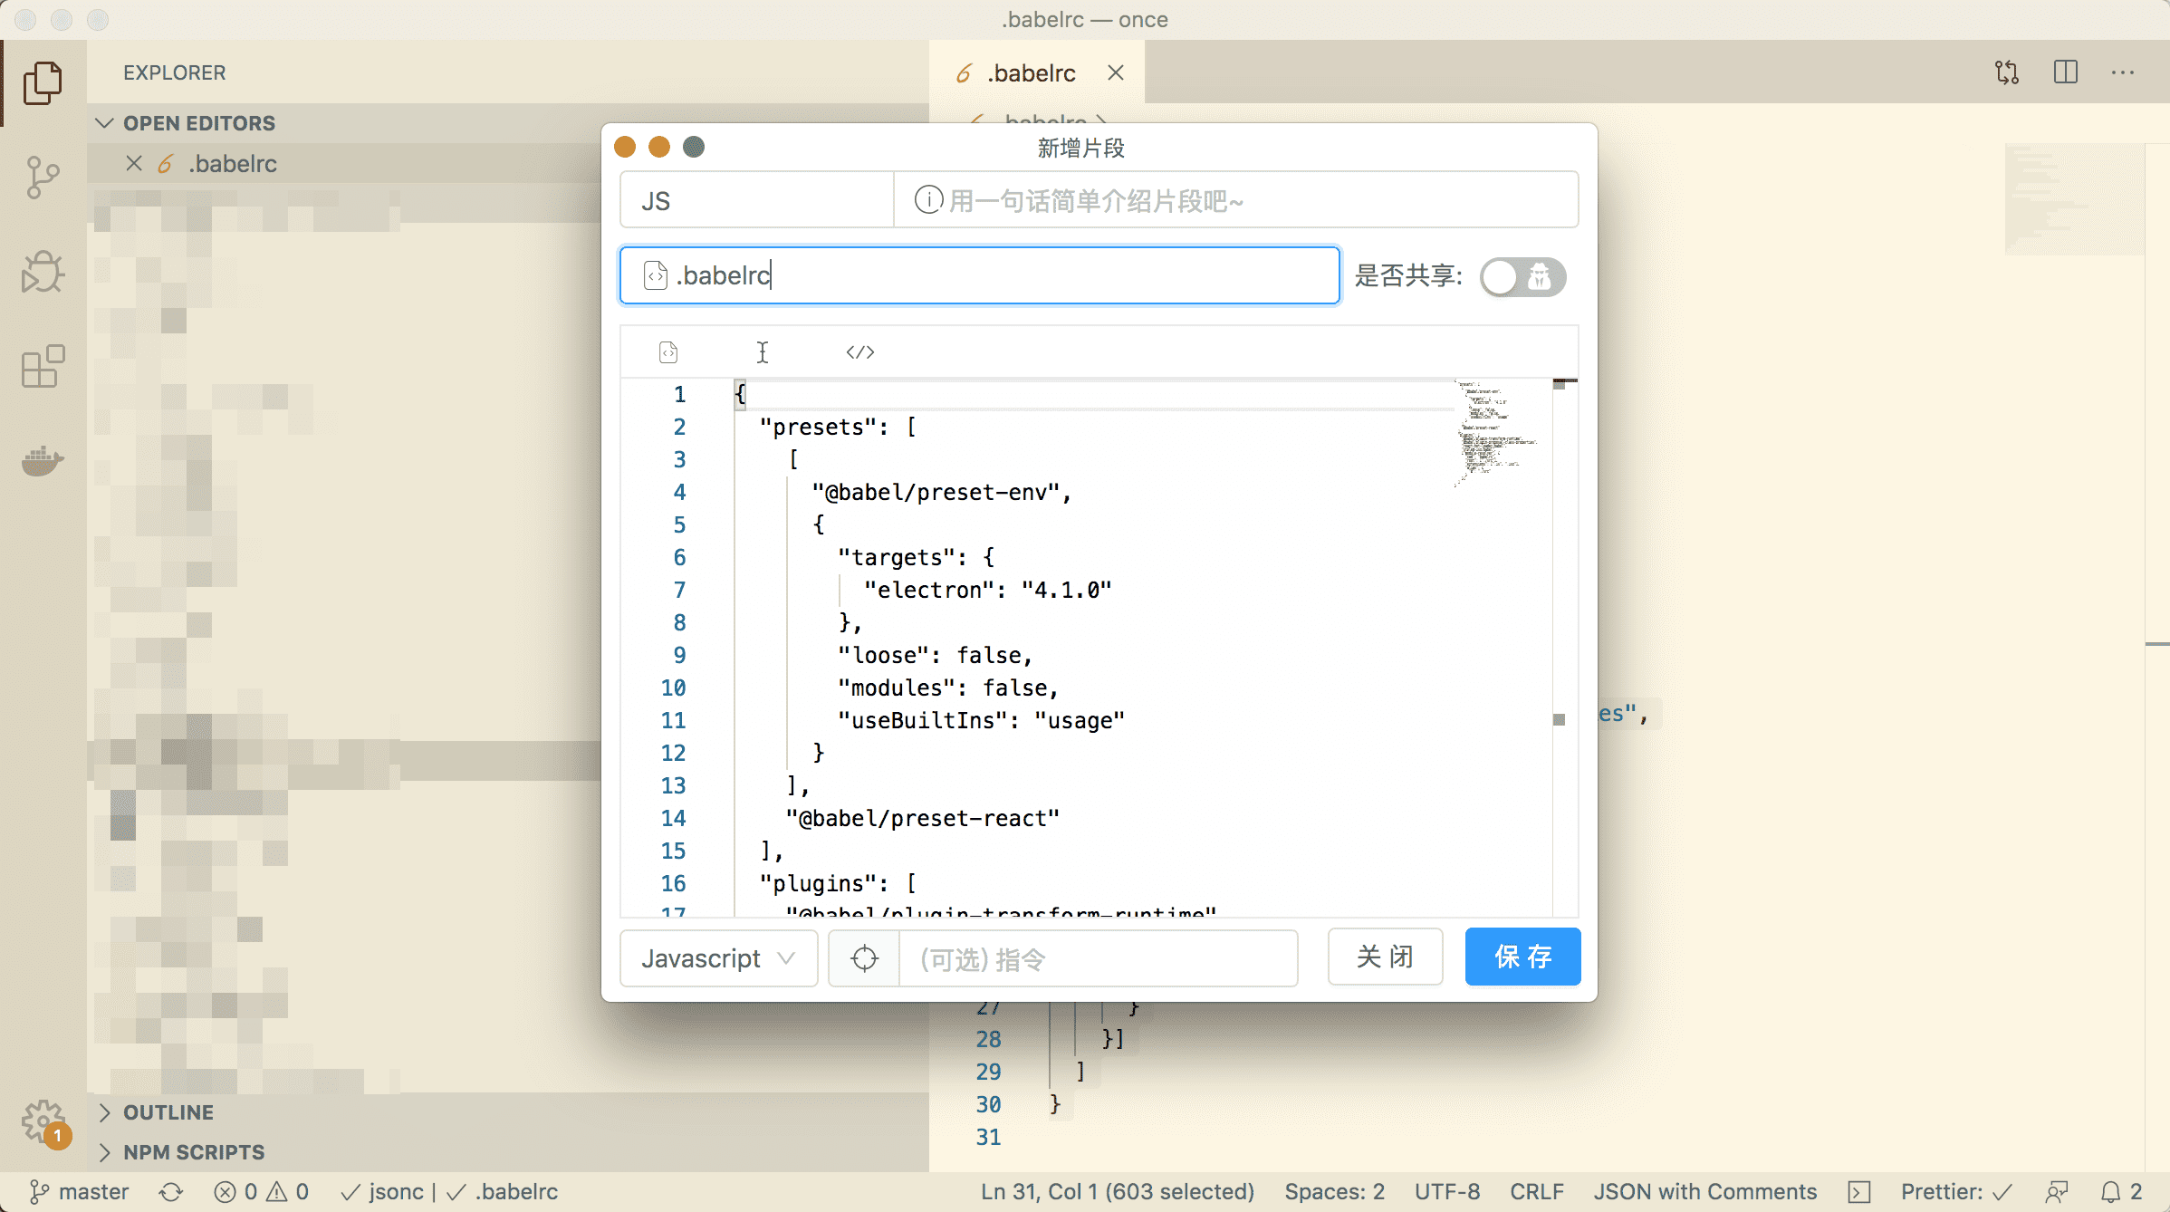Select language mode JSON with Comments
The width and height of the screenshot is (2170, 1212).
pyautogui.click(x=1705, y=1191)
